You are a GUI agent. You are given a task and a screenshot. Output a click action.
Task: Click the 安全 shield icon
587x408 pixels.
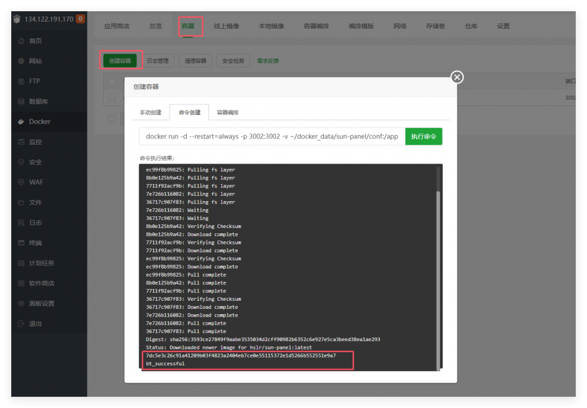click(x=22, y=162)
